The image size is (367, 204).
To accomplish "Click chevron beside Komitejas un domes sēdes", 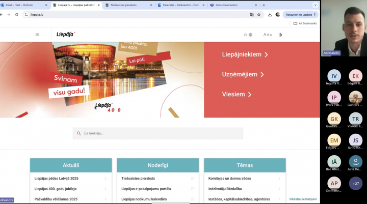I will pyautogui.click(x=279, y=178).
